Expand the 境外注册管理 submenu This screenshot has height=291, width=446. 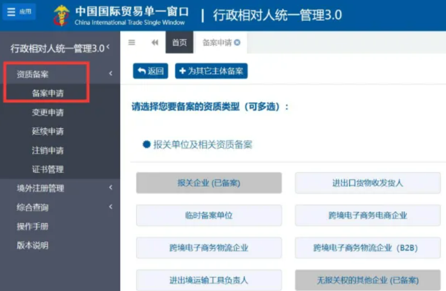tap(110, 188)
